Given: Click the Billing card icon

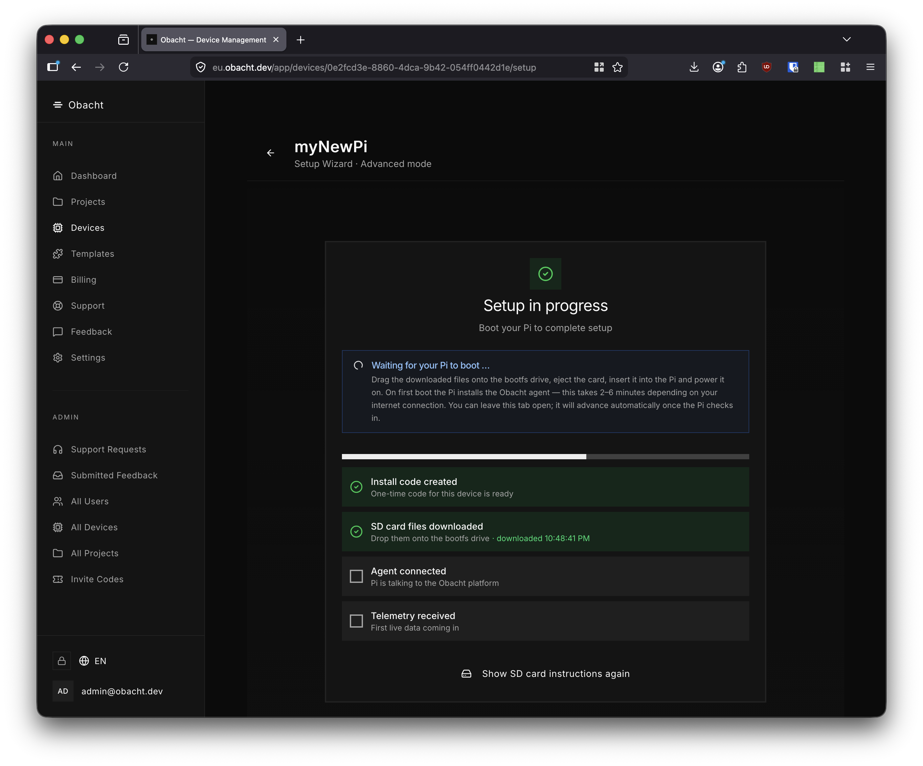Looking at the screenshot, I should 58,280.
